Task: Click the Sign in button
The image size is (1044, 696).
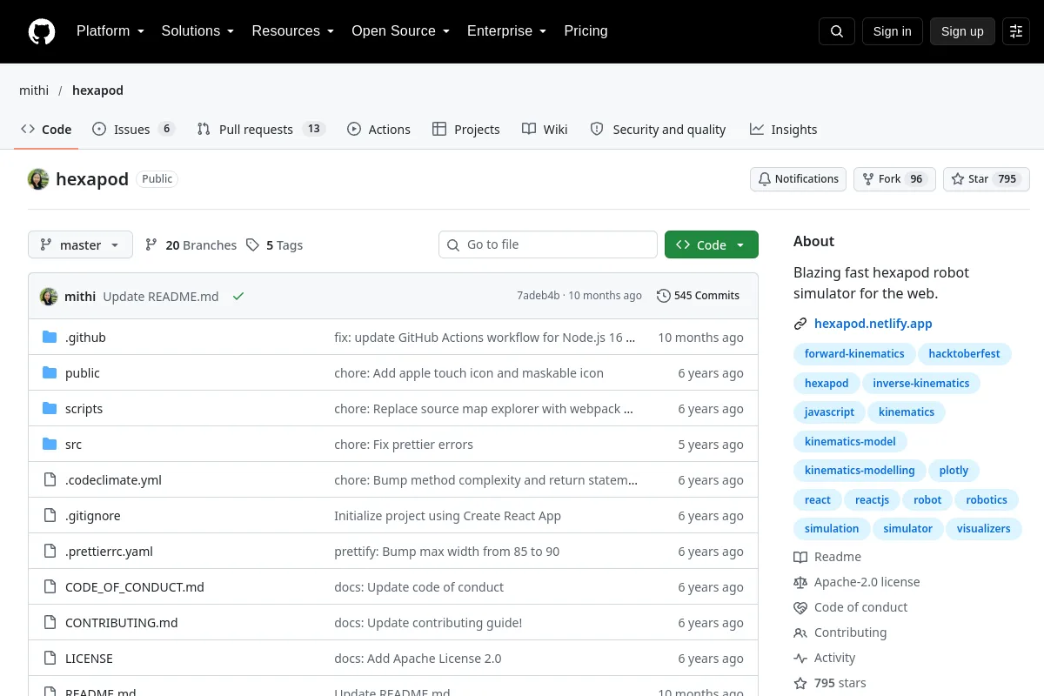Action: click(892, 31)
